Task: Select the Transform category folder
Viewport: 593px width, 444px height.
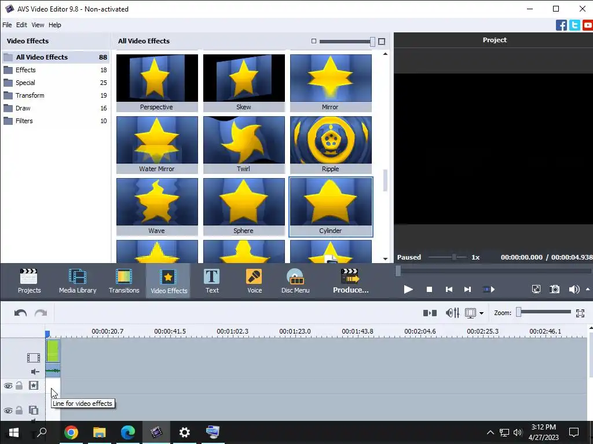Action: (x=56, y=95)
